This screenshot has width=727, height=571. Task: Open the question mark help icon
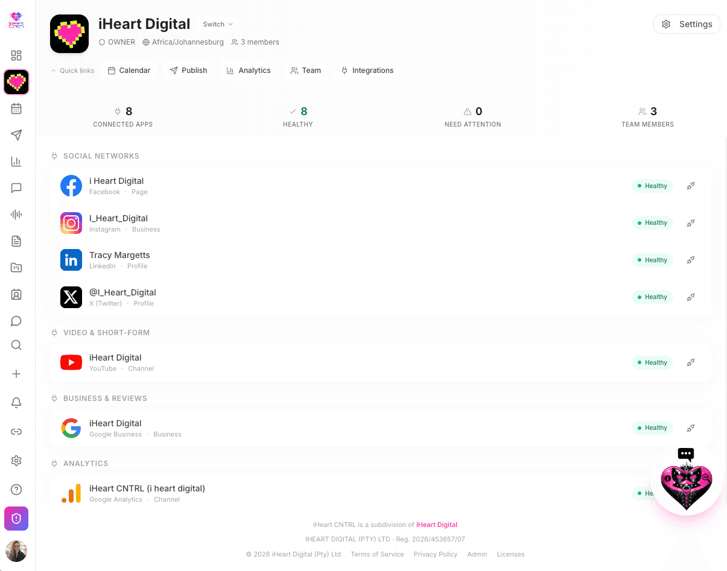coord(16,490)
